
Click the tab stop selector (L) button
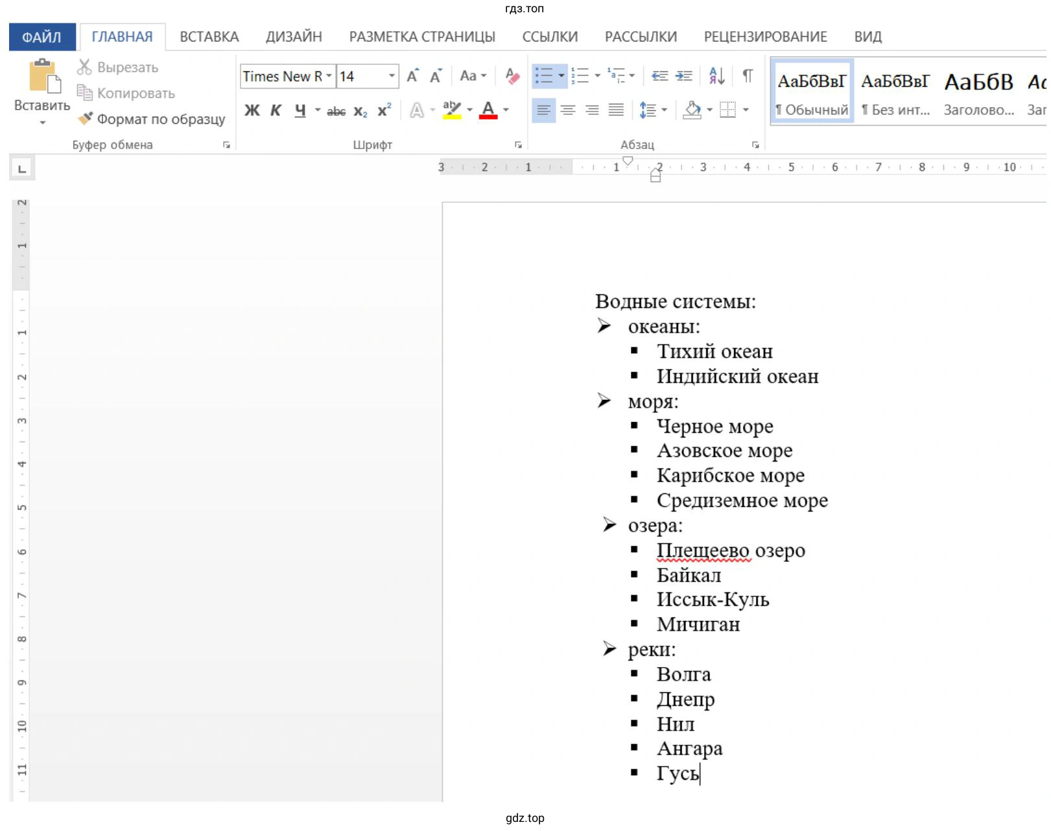point(22,169)
